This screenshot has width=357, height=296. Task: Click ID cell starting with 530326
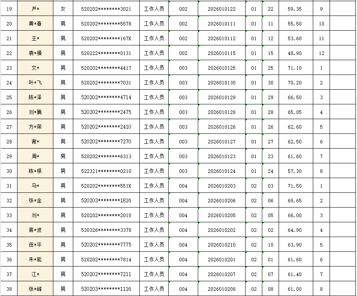106,230
